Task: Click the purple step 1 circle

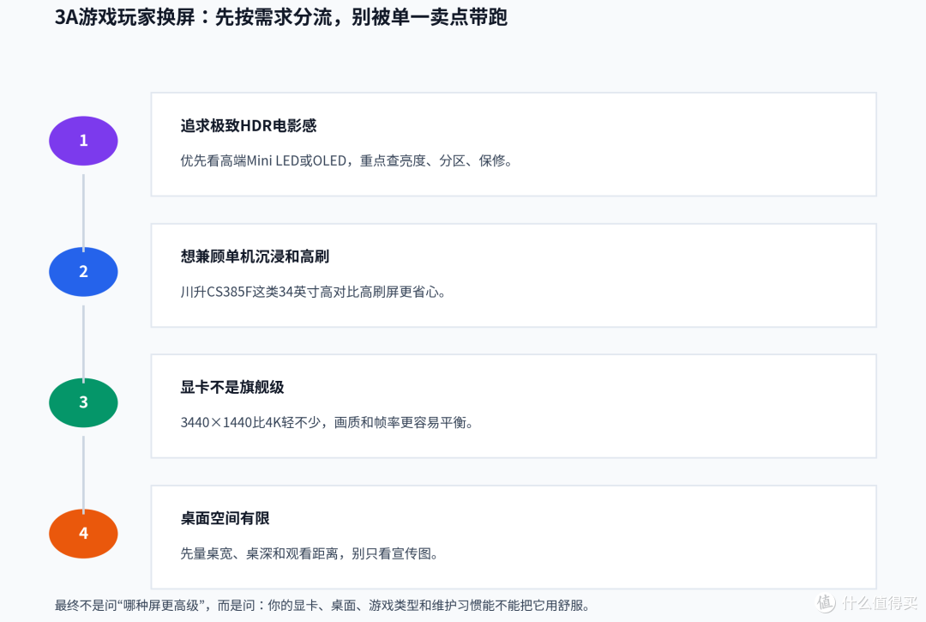Action: (x=83, y=141)
